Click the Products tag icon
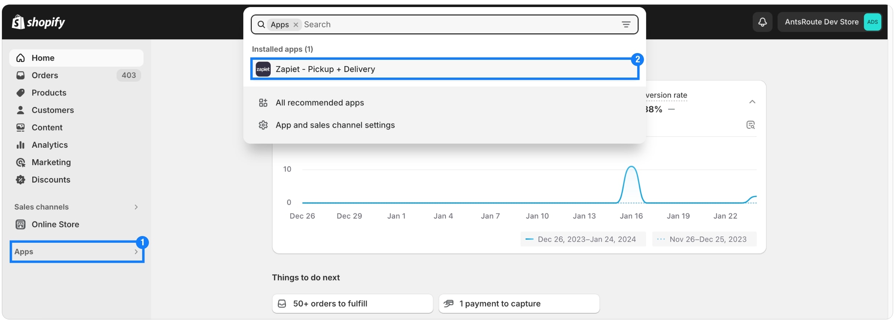The height and width of the screenshot is (324, 895). tap(20, 93)
